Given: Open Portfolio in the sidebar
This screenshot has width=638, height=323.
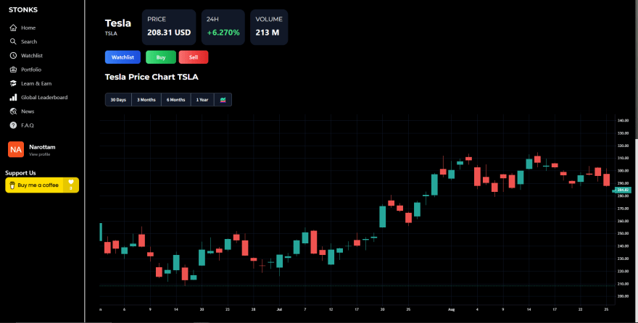Looking at the screenshot, I should [31, 70].
